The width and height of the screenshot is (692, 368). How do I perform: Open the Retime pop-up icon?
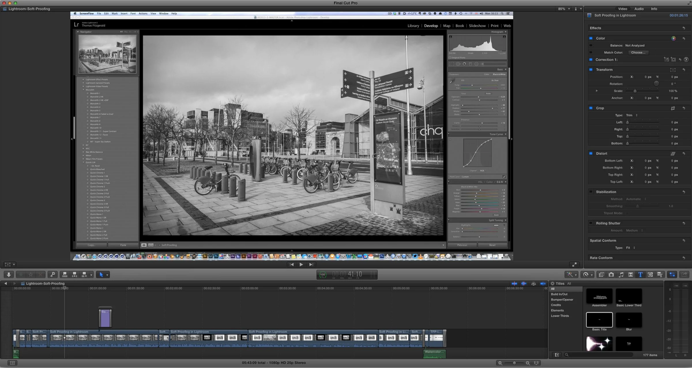(587, 275)
